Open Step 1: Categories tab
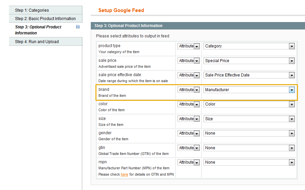The image size is (305, 190). [32, 10]
